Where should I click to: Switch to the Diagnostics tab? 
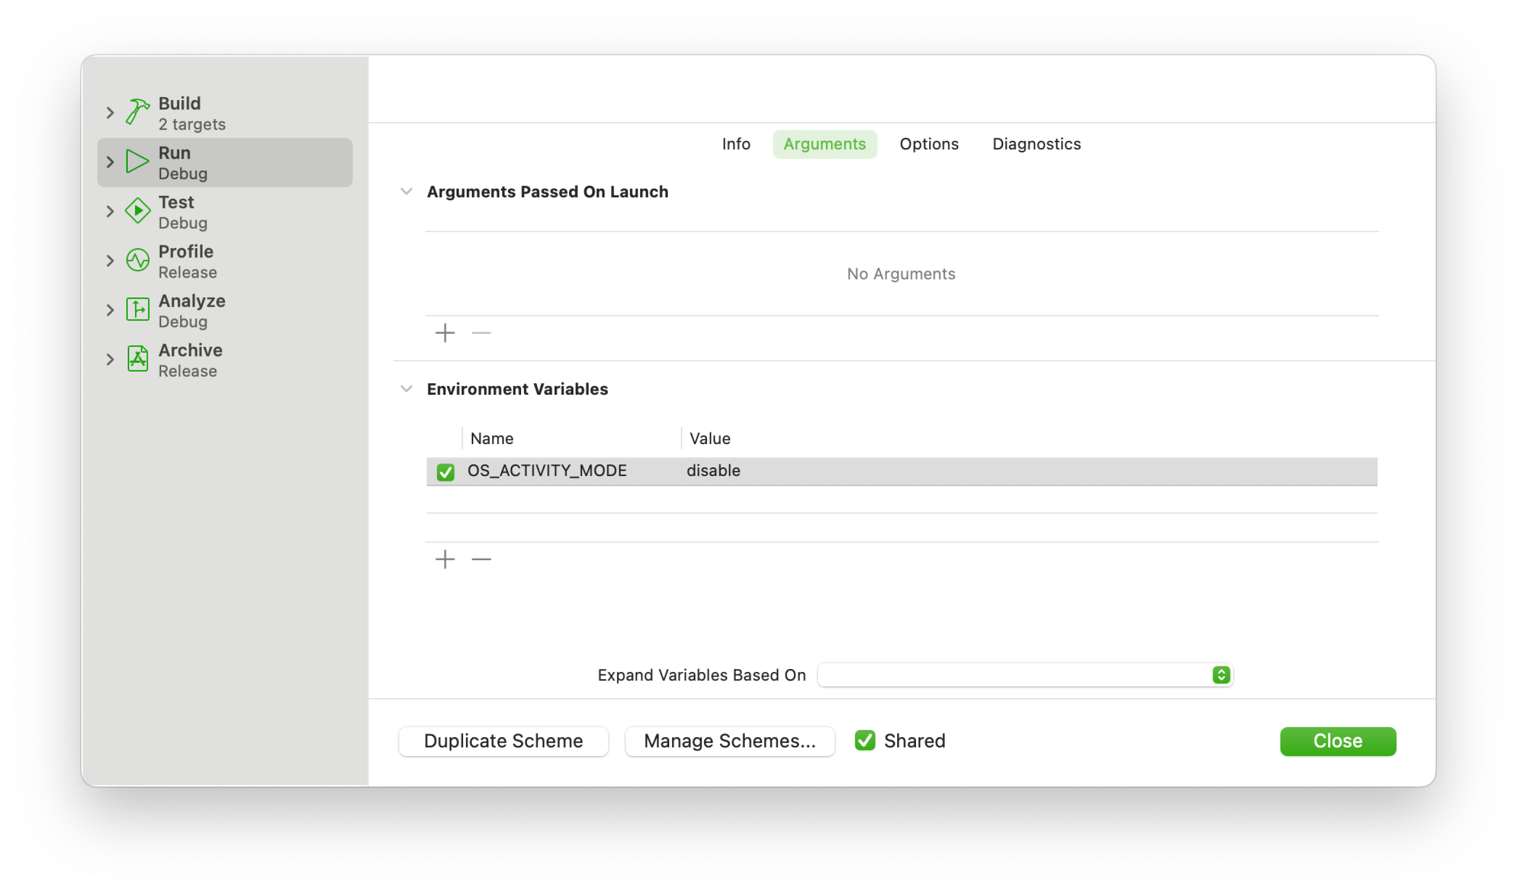click(1036, 144)
